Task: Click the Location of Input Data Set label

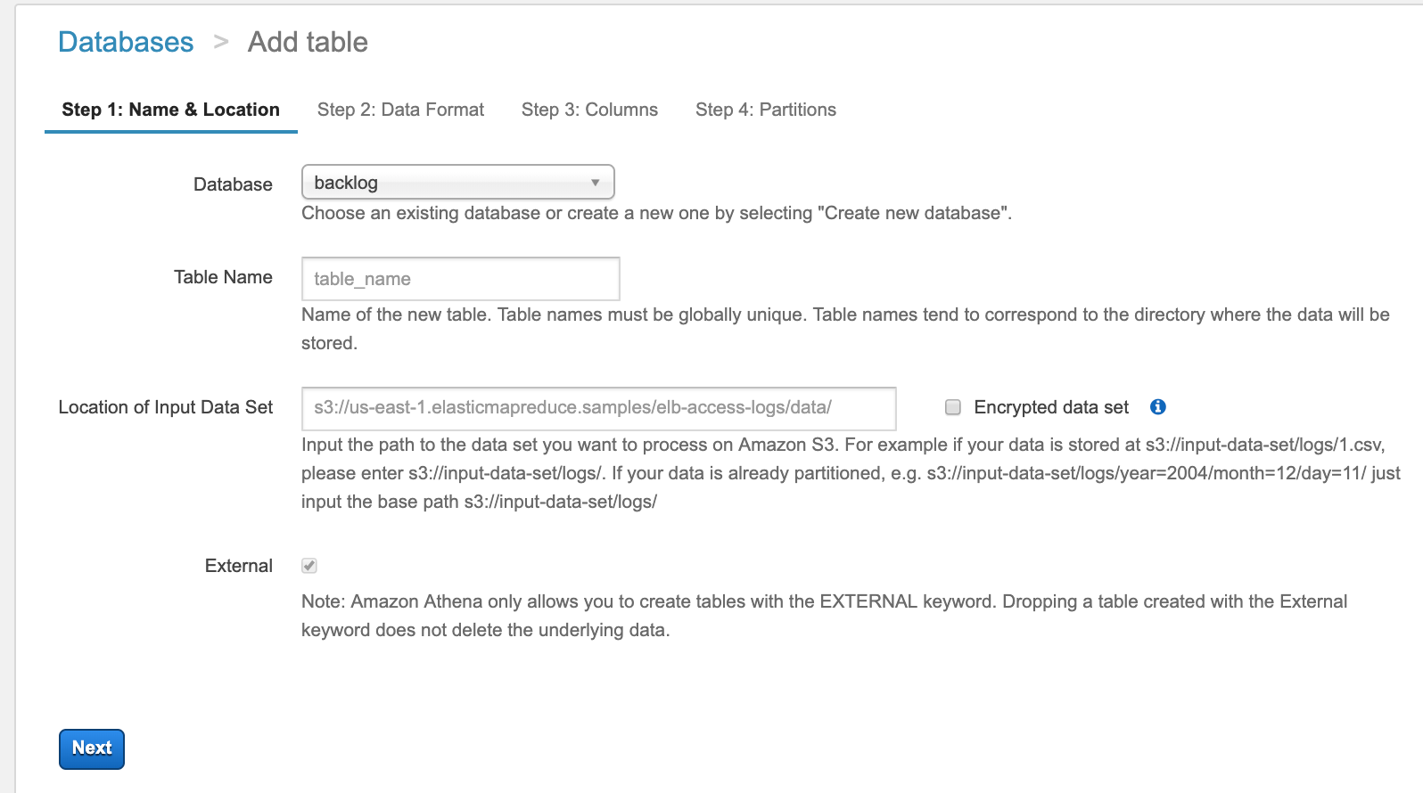Action: [166, 407]
